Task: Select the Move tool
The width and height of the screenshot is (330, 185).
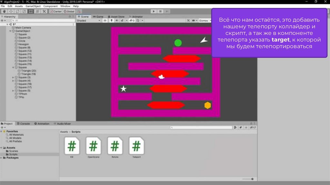Action: pyautogui.click(x=11, y=11)
